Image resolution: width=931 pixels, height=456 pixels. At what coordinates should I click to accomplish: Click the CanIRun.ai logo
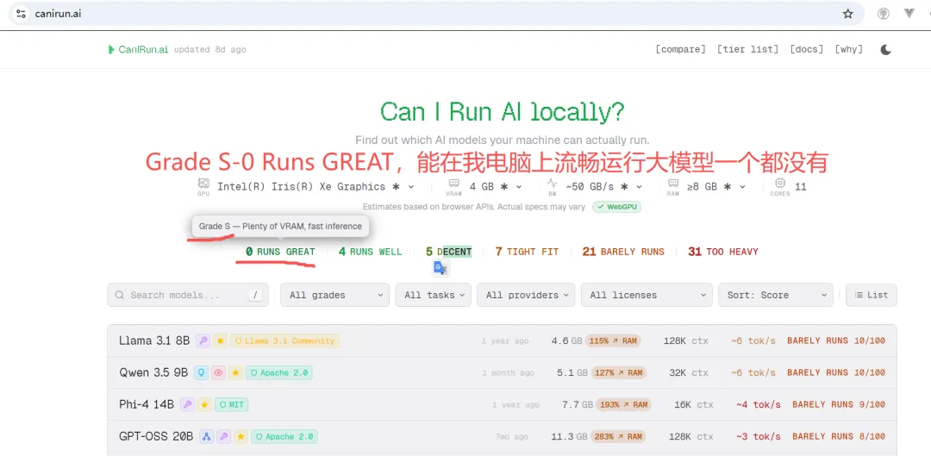click(138, 49)
